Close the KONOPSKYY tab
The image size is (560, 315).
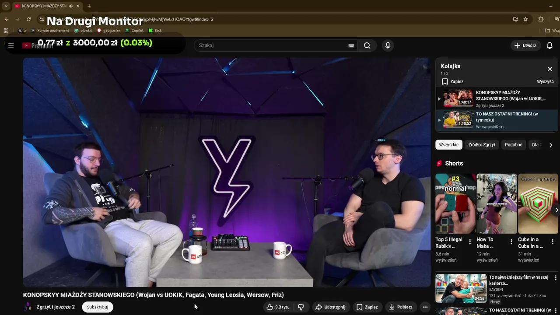coord(78,6)
